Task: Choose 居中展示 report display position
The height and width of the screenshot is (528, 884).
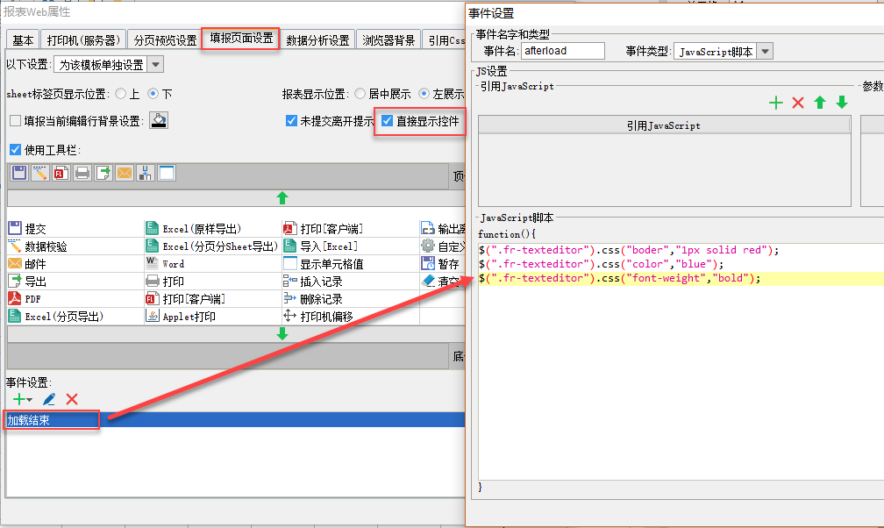Action: coord(360,94)
